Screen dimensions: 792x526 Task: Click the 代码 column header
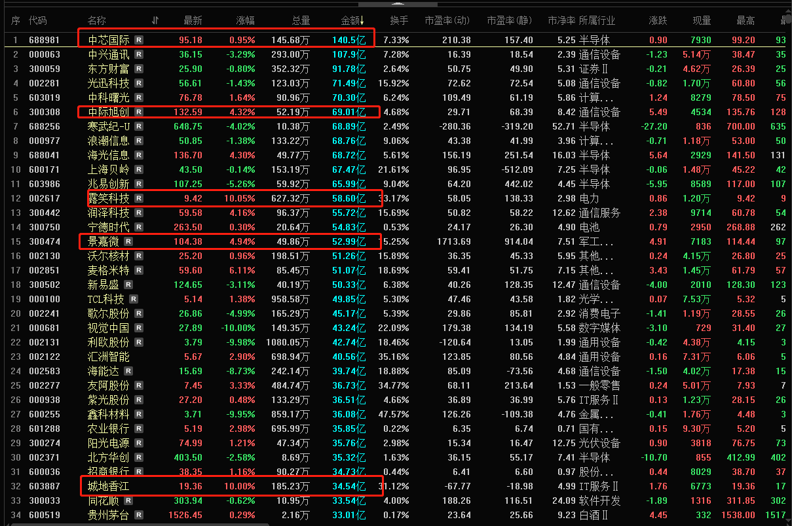[x=38, y=21]
